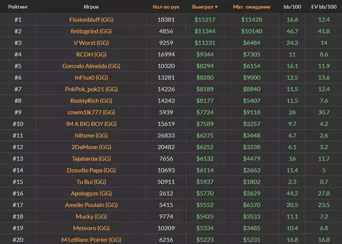Open IM A BIG BOY (GG) profile
This screenshot has height=244, width=342.
tap(91, 124)
